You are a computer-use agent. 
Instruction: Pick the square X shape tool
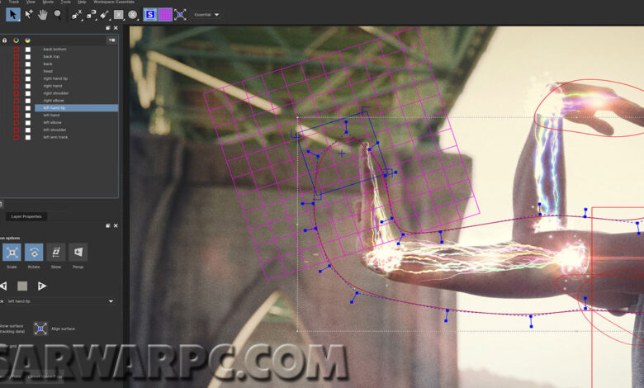pos(119,15)
